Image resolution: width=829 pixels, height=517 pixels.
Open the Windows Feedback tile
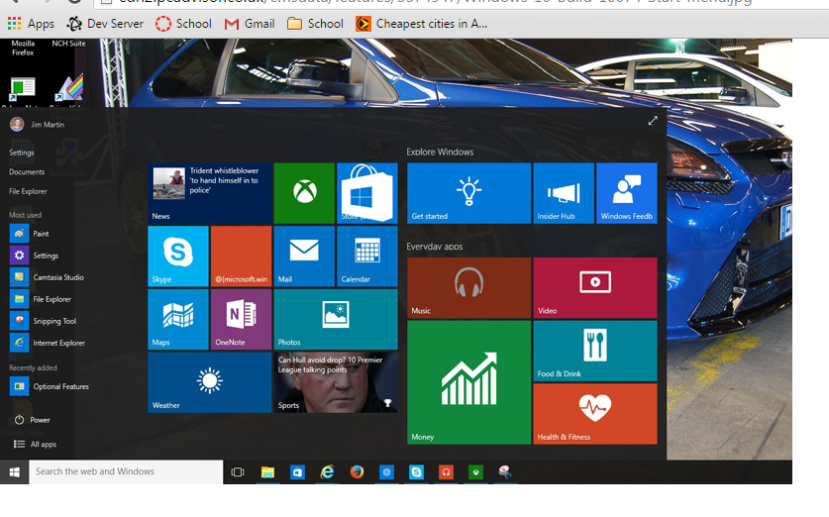click(627, 193)
